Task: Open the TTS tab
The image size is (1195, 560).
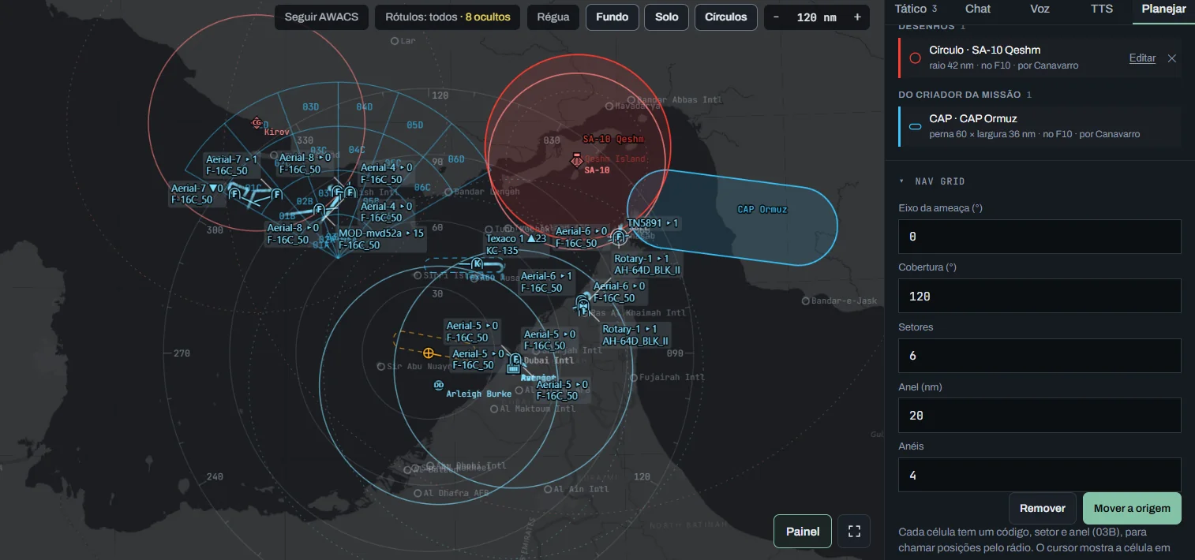Action: coord(1100,9)
